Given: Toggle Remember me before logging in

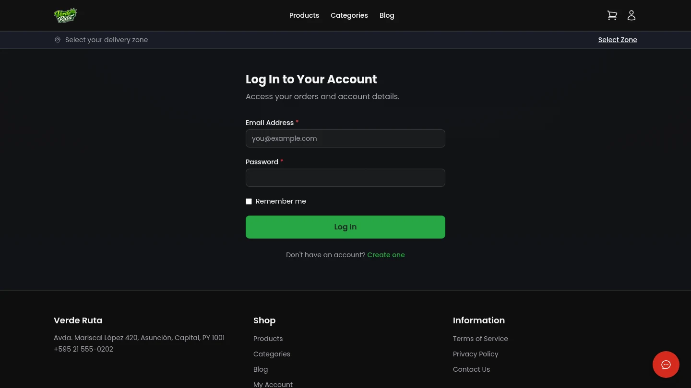Looking at the screenshot, I should [x=249, y=201].
